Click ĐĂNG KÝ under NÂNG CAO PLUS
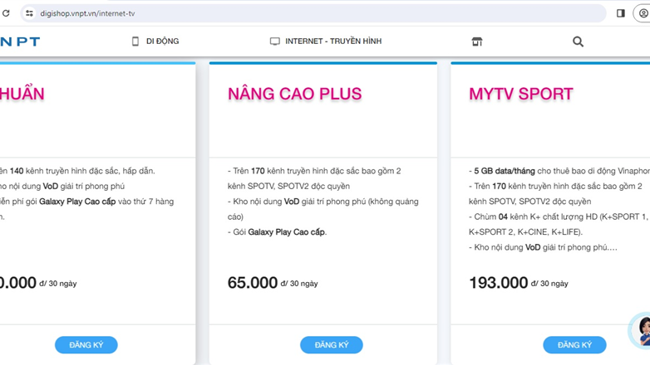This screenshot has width=650, height=365. click(331, 345)
